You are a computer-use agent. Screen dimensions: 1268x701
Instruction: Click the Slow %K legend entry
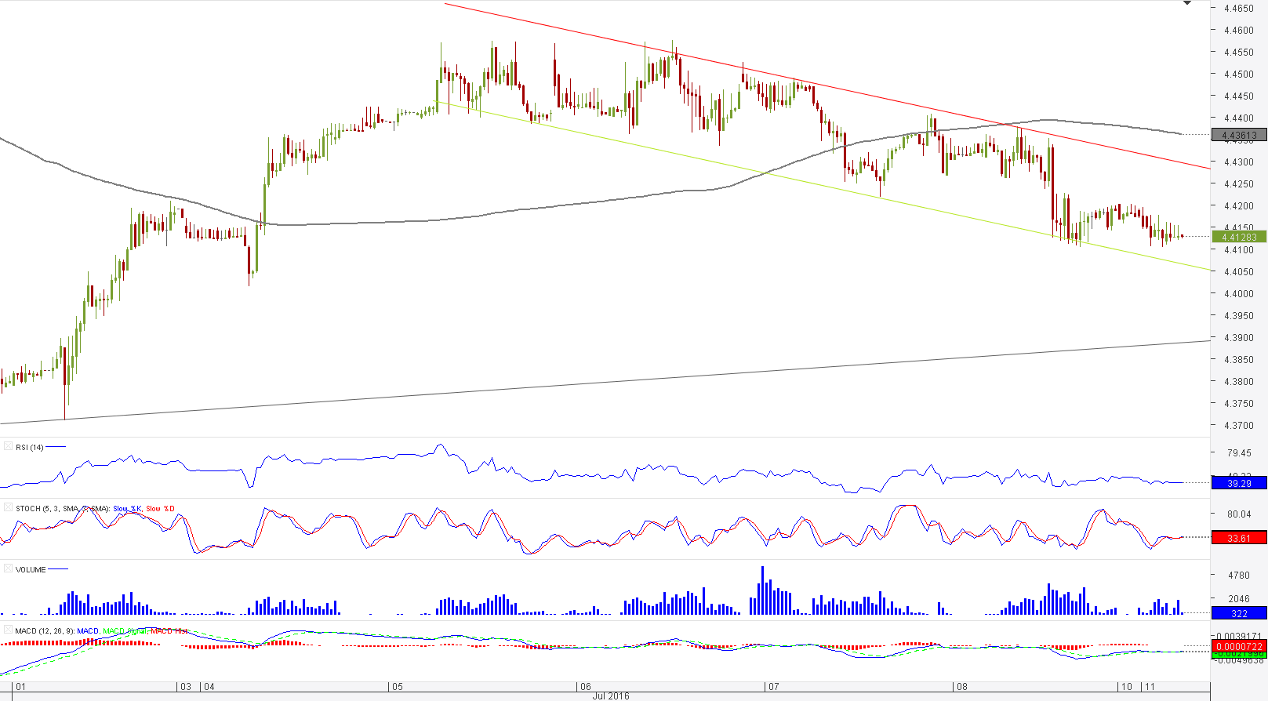tap(128, 509)
